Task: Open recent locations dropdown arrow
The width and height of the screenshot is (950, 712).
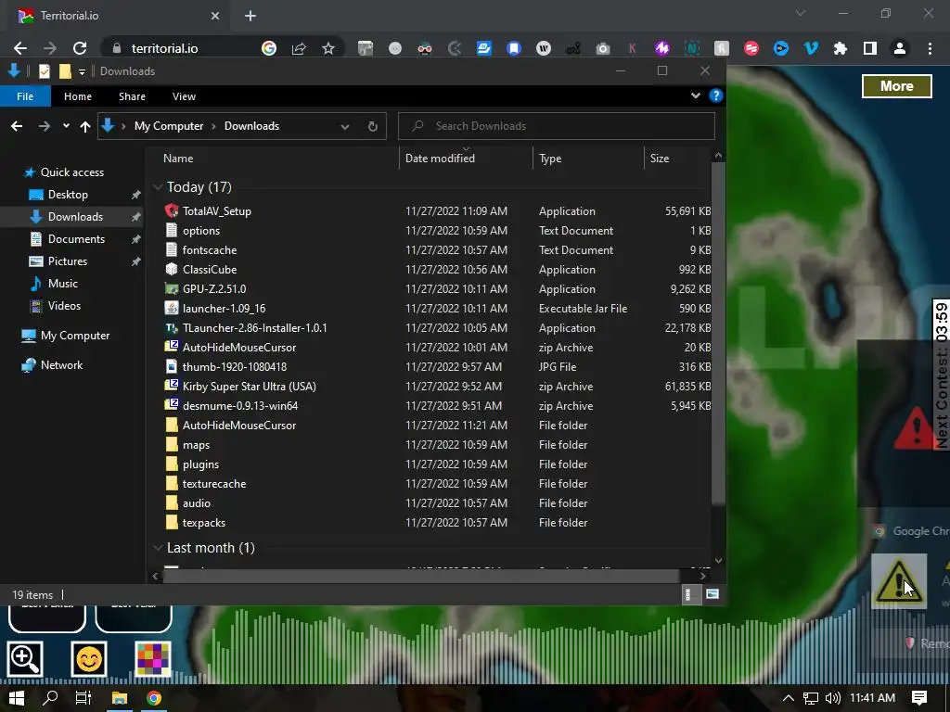Action: (x=66, y=126)
